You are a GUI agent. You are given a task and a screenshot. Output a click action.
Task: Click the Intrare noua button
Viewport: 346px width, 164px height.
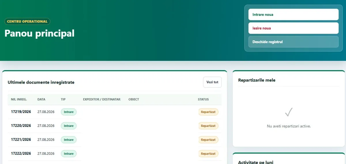coord(294,14)
